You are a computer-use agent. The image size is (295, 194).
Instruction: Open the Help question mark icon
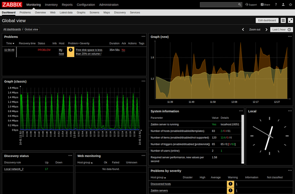pos(276,5)
